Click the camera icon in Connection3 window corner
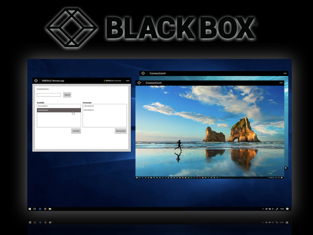Image resolution: width=313 pixels, height=235 pixels. (x=285, y=168)
